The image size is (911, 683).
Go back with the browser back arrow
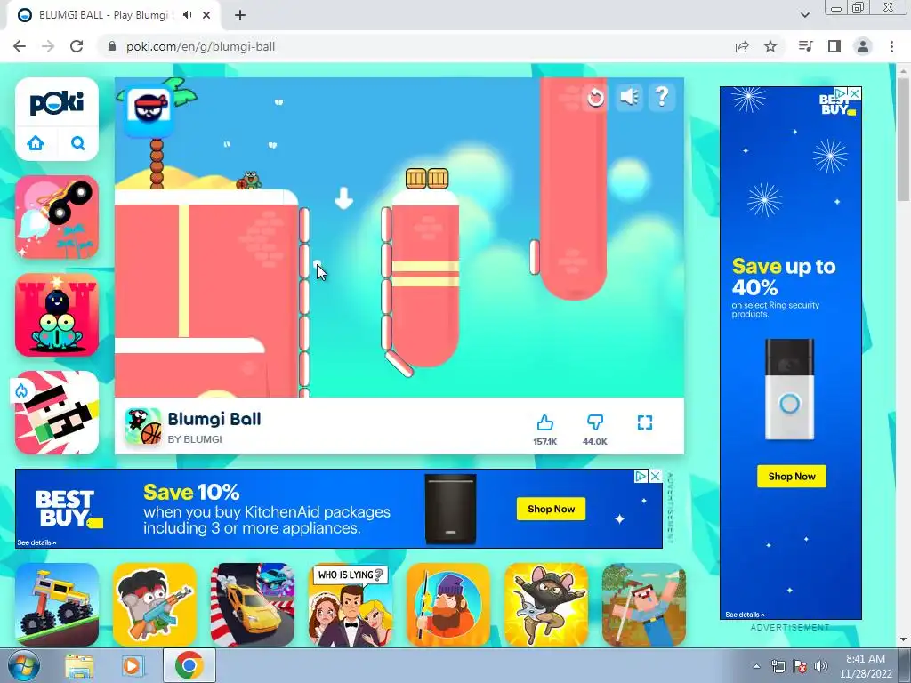click(x=20, y=46)
